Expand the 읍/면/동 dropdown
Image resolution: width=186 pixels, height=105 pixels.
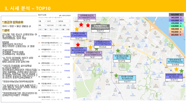64,21
